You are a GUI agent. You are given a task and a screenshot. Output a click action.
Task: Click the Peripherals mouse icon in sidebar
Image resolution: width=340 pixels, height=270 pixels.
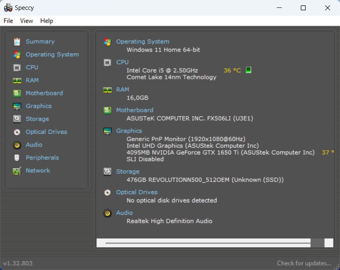[17, 158]
